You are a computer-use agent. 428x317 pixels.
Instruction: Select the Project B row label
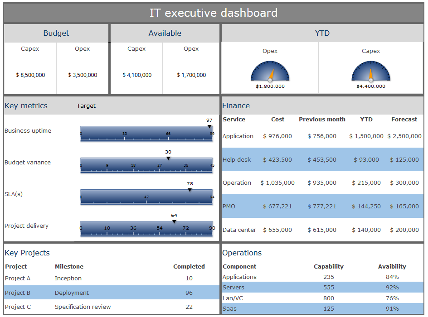(x=18, y=293)
